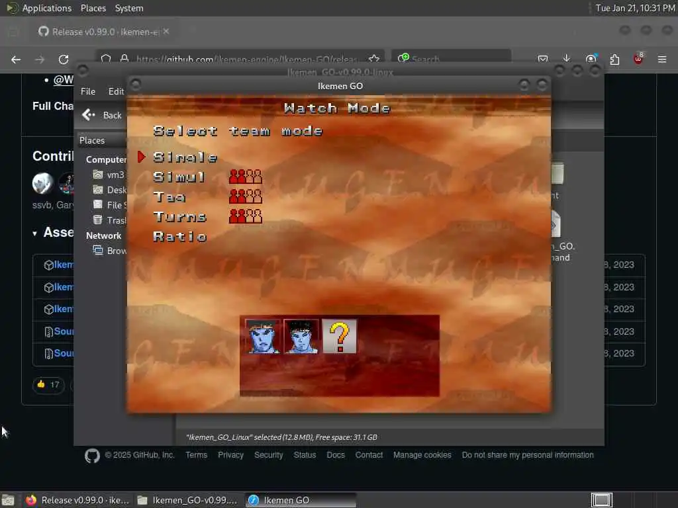Open the Docs footer link

click(x=336, y=455)
